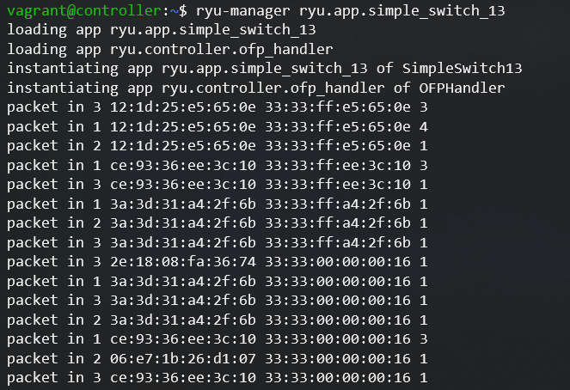
Task: Click port number 4 at the end of a line
Action: pos(424,127)
